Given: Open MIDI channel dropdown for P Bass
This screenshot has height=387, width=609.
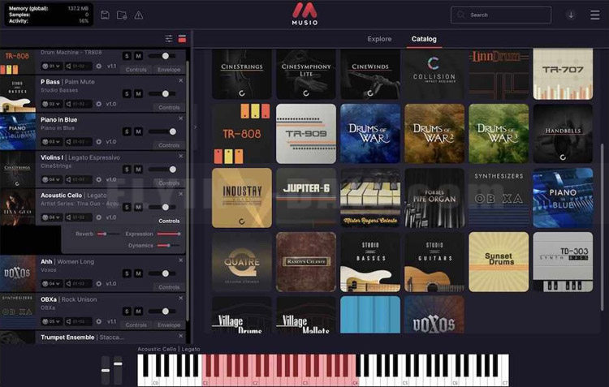Looking at the screenshot, I should 51,104.
